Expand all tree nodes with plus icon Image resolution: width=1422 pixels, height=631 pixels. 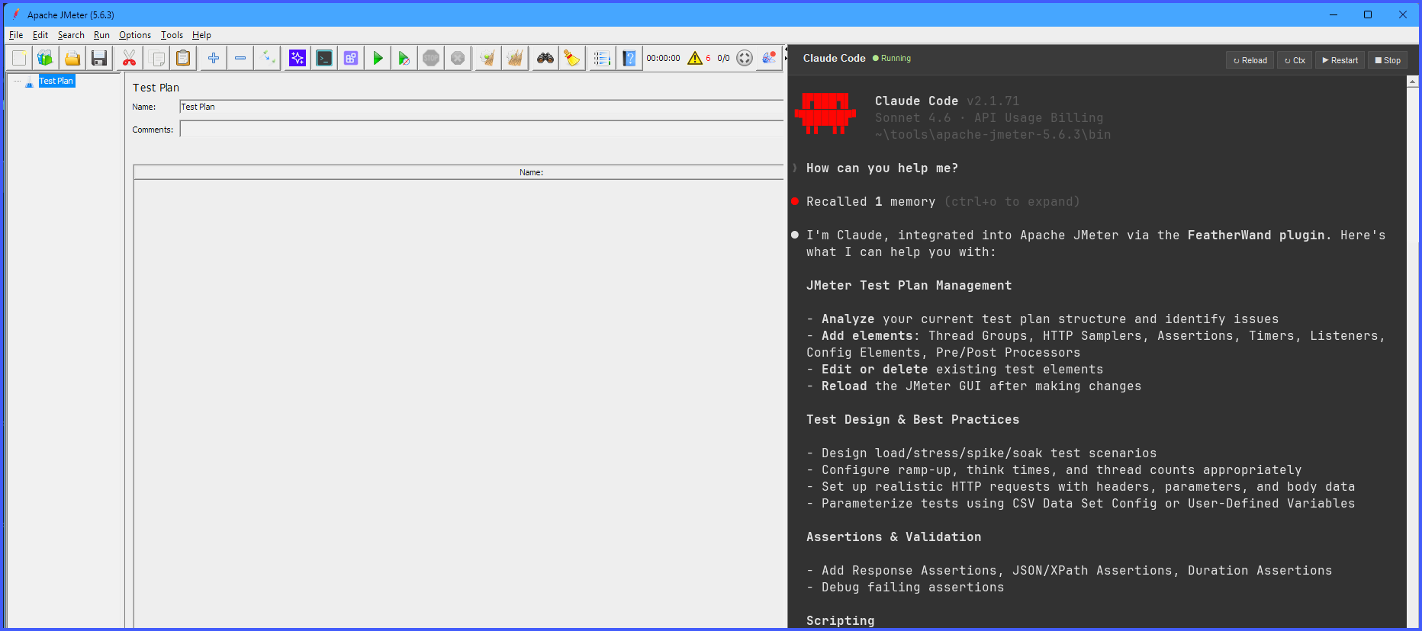[214, 58]
